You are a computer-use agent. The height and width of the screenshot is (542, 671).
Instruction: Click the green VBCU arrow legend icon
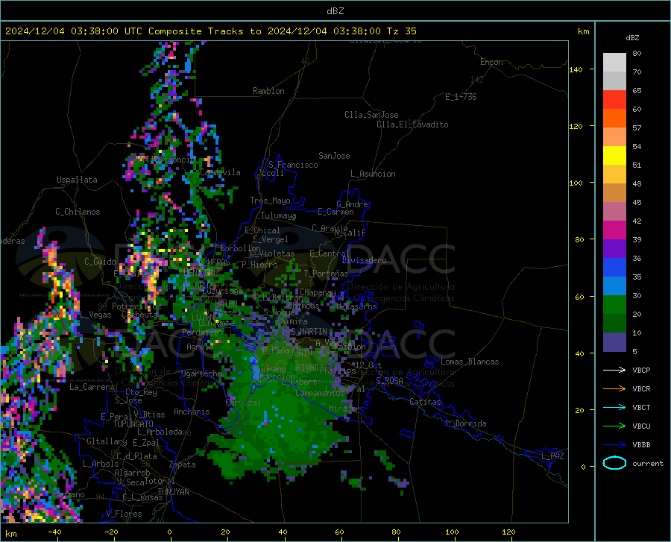[614, 426]
